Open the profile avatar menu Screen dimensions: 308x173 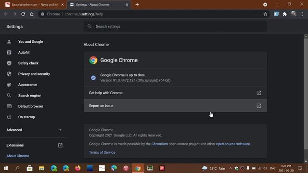[294, 14]
